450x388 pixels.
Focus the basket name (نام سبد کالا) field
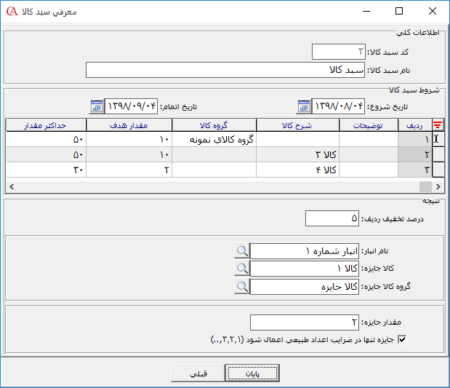[225, 70]
